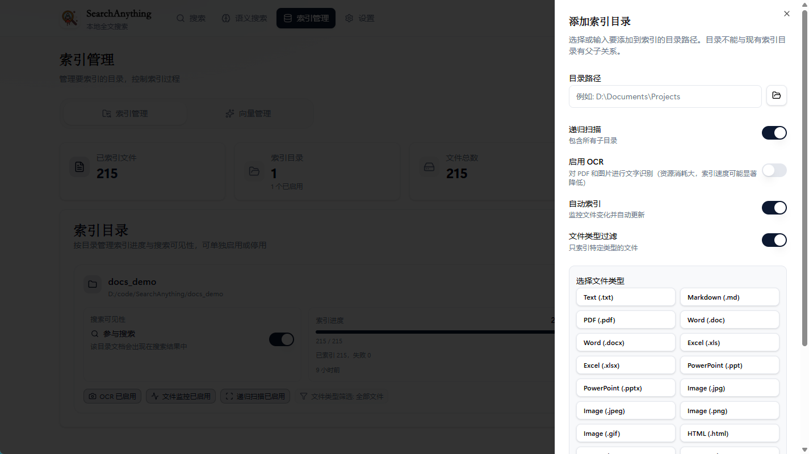
Task: Select the Image (.jpg) file type
Action: coord(730,388)
